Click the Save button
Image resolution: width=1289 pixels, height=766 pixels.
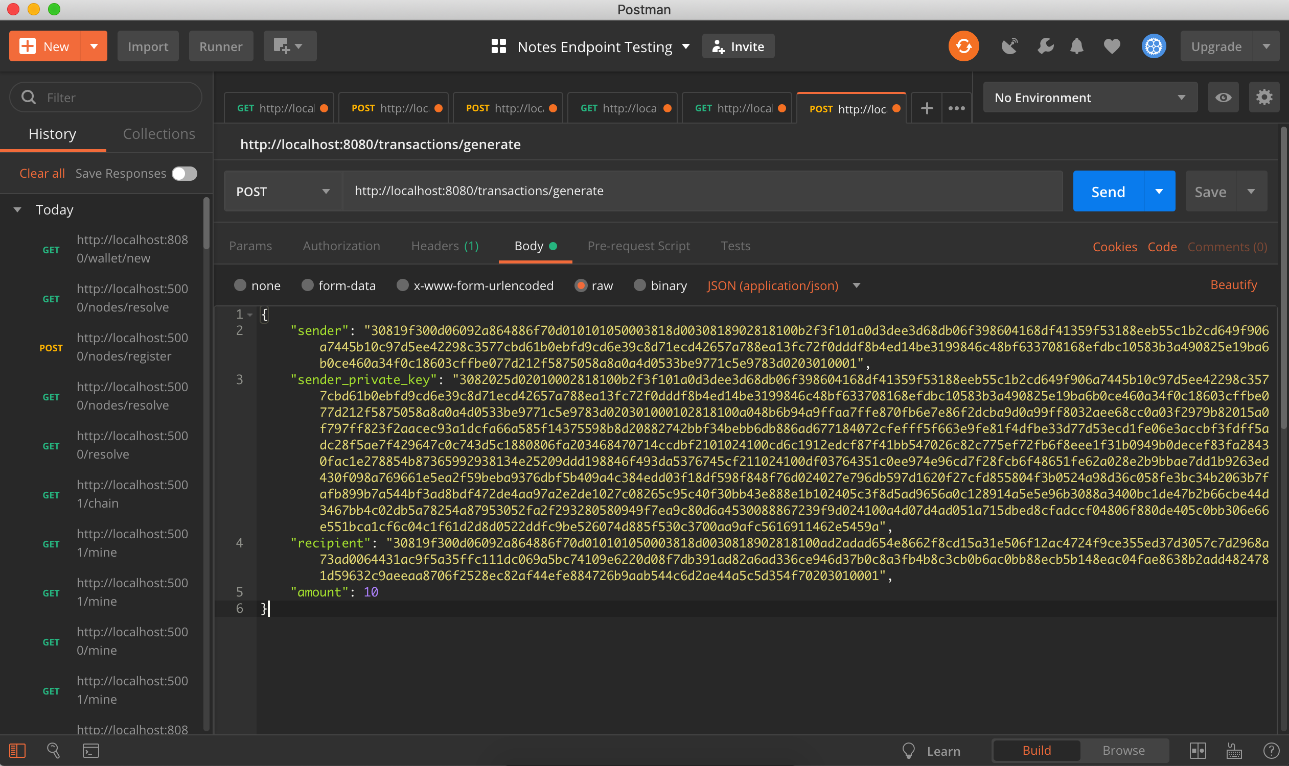point(1210,191)
